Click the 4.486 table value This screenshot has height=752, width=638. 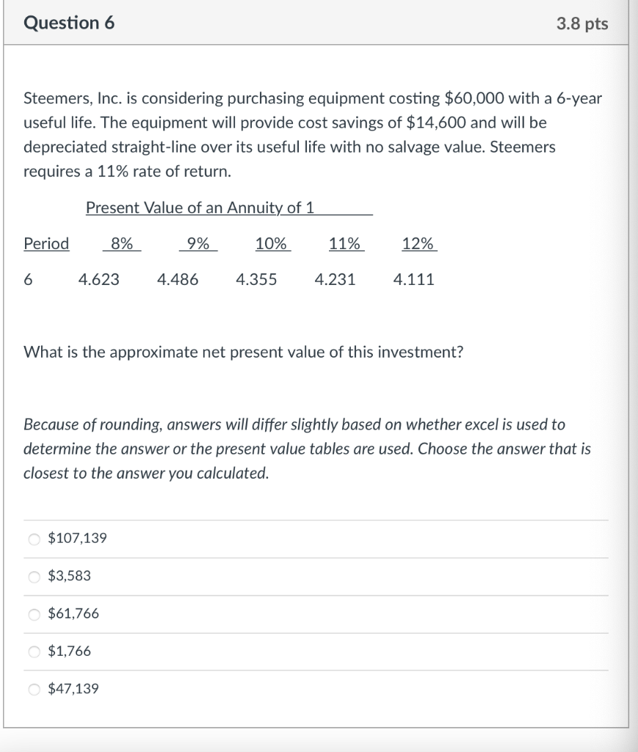tap(178, 280)
